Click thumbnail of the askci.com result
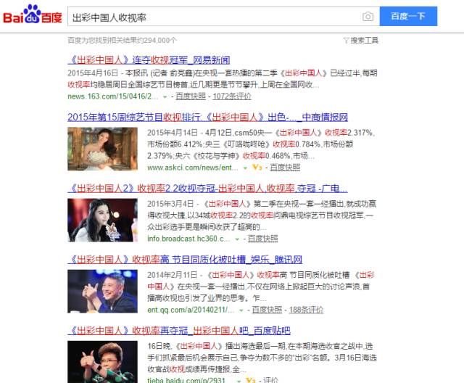This screenshot has height=383, width=464. 102,149
